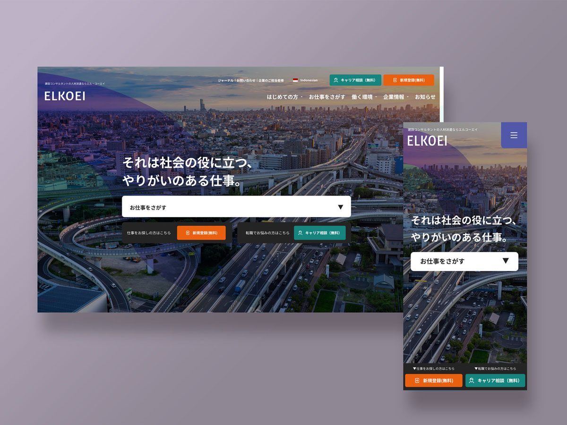Expand the はじめての方 navigation submenu
The image size is (567, 425).
click(x=284, y=97)
